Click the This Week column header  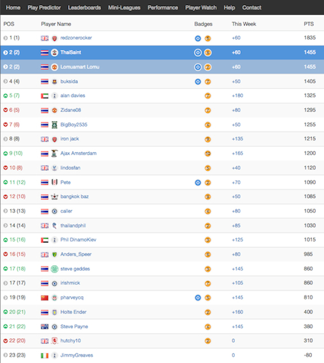(244, 24)
